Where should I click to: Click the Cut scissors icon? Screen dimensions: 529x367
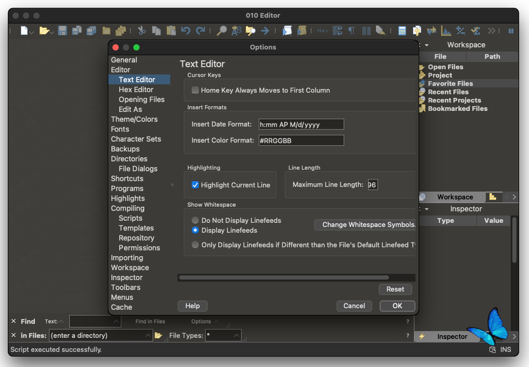[142, 31]
